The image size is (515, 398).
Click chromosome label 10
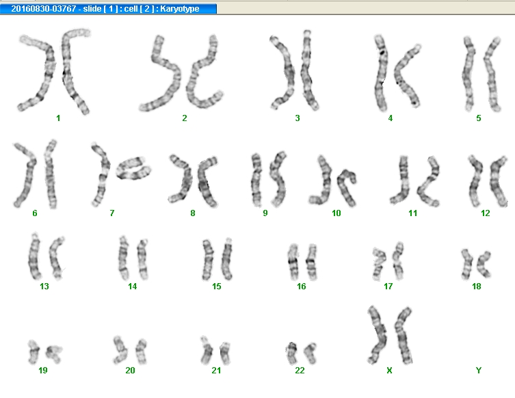[336, 213]
